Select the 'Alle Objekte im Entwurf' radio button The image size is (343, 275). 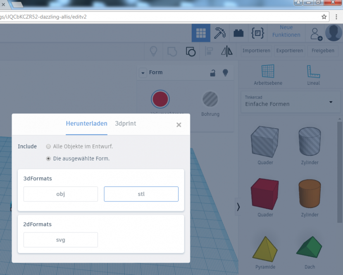tap(48, 146)
